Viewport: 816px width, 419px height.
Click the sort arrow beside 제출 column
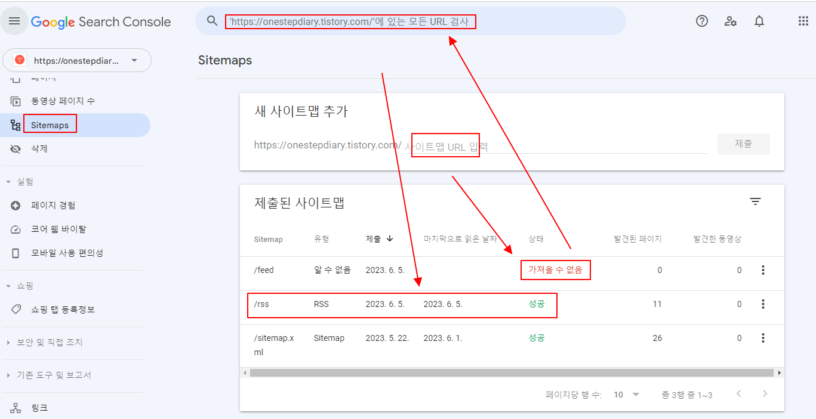point(390,238)
